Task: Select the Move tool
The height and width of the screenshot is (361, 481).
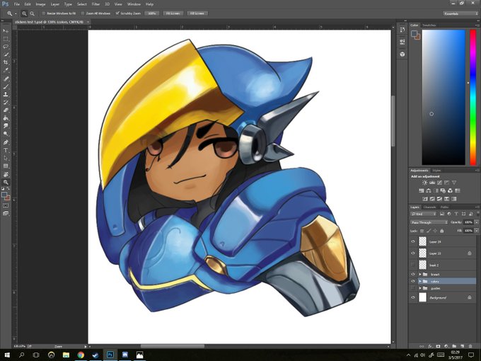Action: (x=6, y=31)
